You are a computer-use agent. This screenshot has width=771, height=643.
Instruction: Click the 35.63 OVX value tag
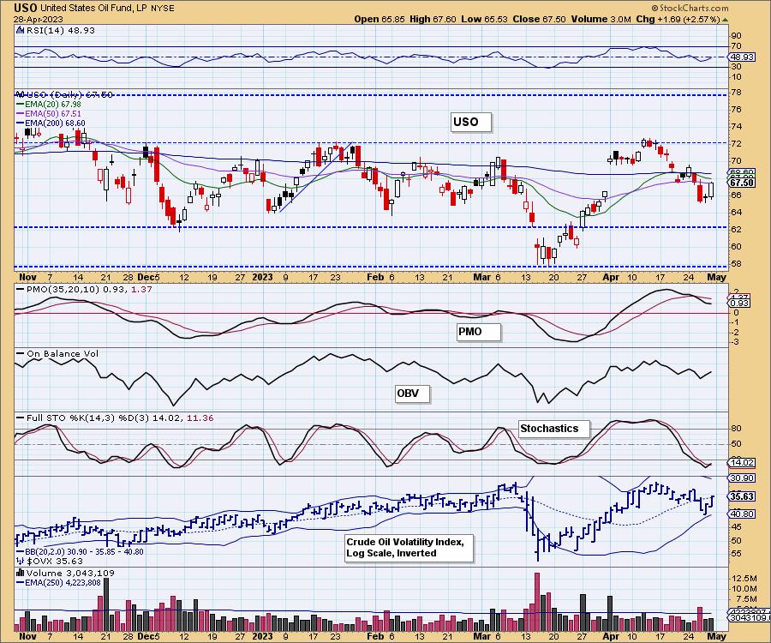coord(742,496)
